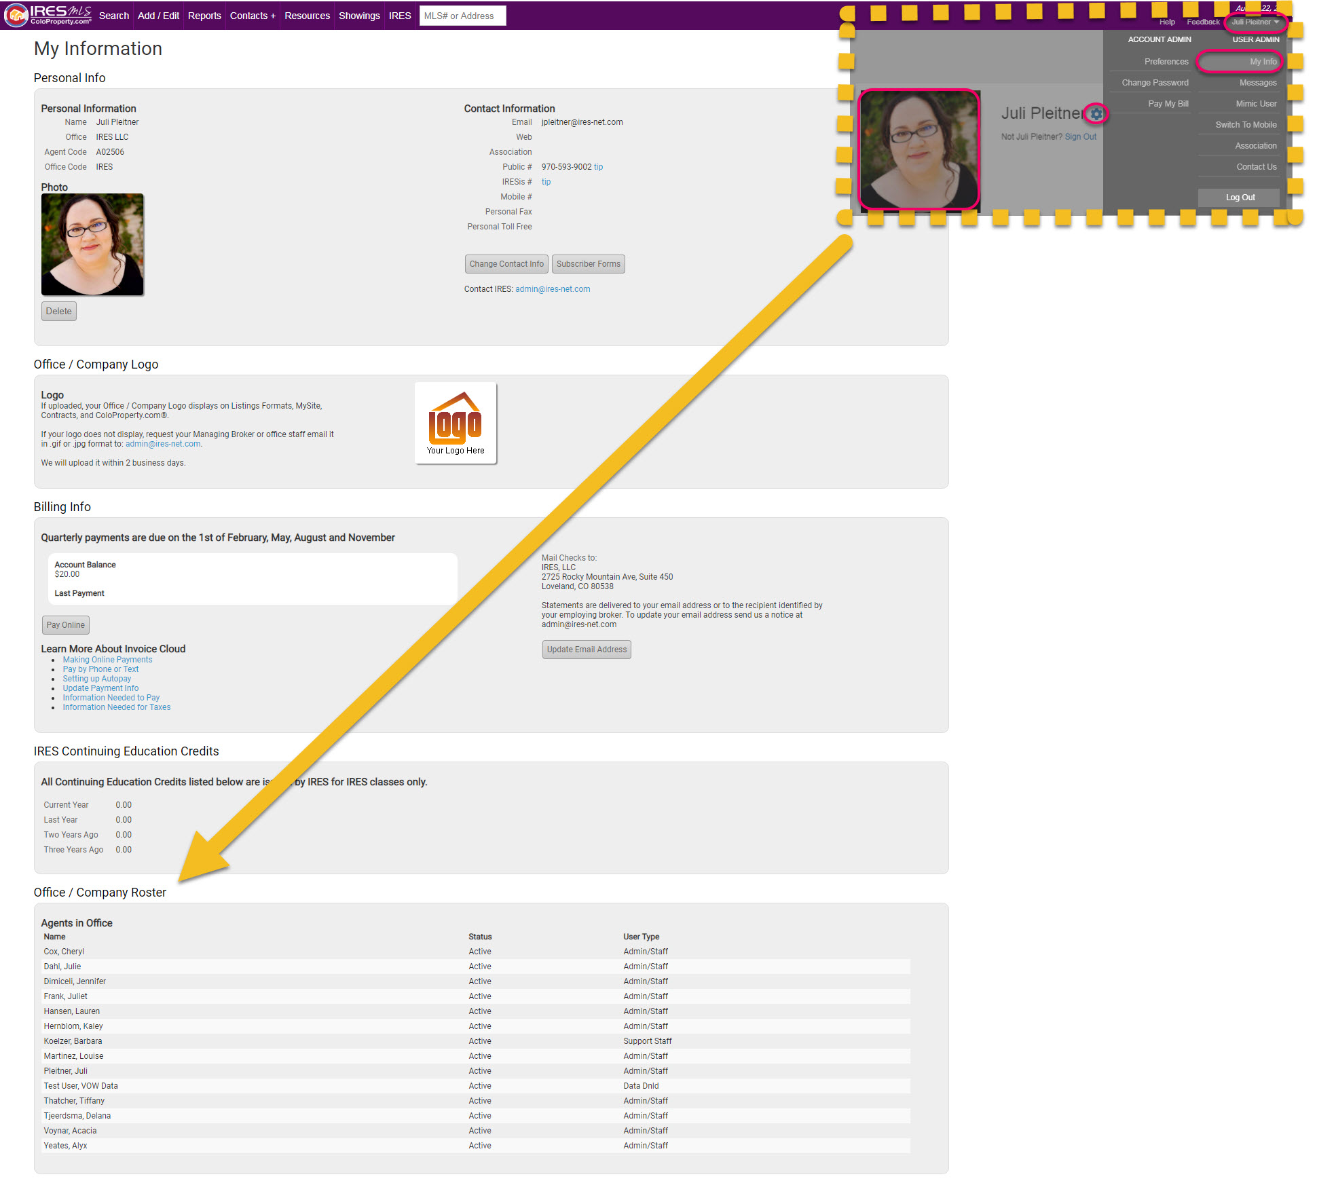Image resolution: width=1317 pixels, height=1181 pixels.
Task: Open the Search menu
Action: [113, 16]
